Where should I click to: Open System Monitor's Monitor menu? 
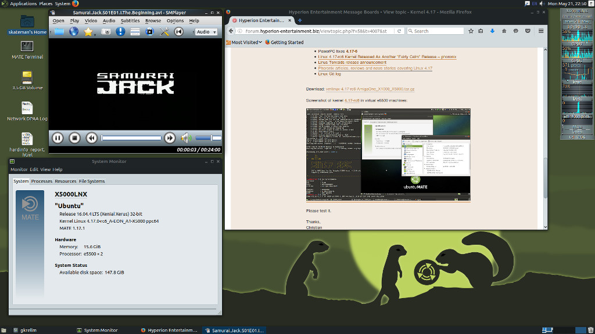[19, 170]
